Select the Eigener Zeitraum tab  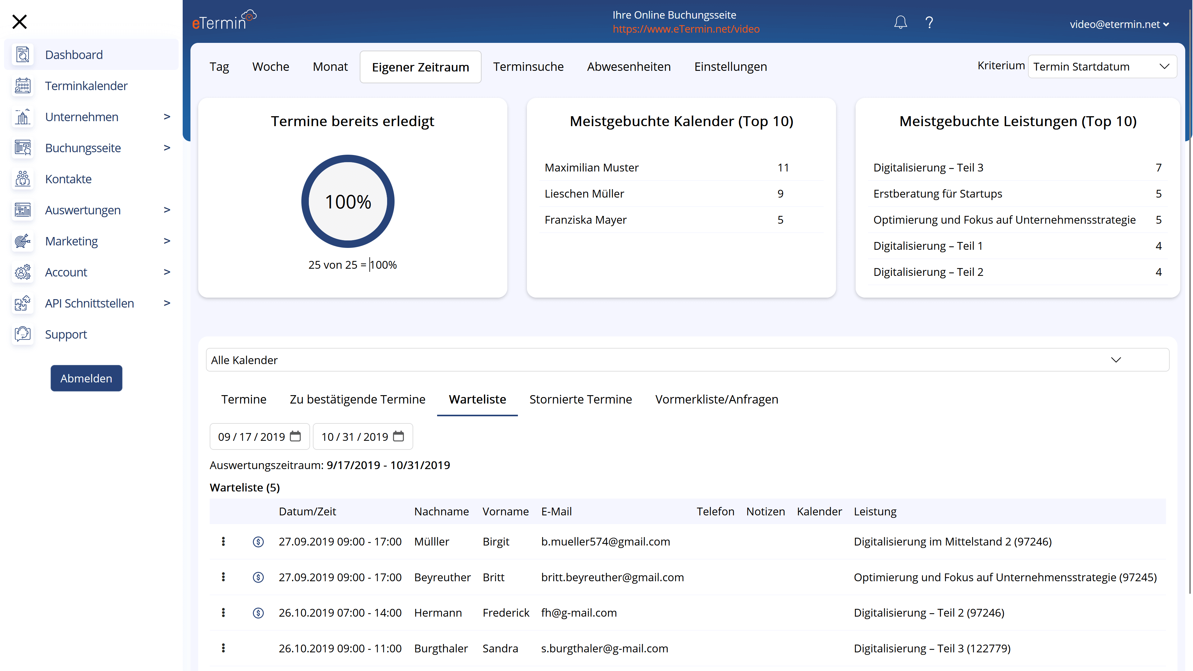[x=421, y=67]
